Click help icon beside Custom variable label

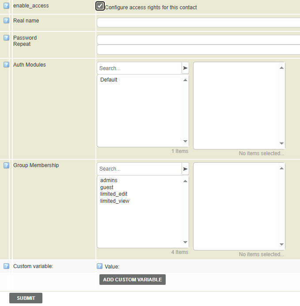[6, 266]
